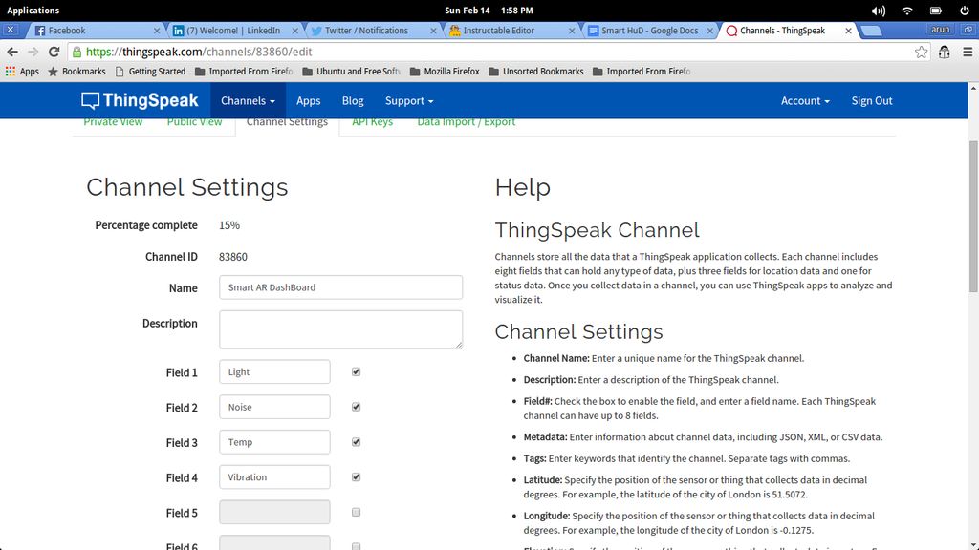Click into the Description text area
The width and height of the screenshot is (979, 550).
click(x=341, y=329)
